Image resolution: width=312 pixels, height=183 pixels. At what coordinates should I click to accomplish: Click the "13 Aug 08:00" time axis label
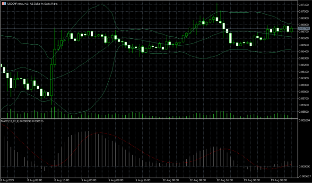click(279, 180)
